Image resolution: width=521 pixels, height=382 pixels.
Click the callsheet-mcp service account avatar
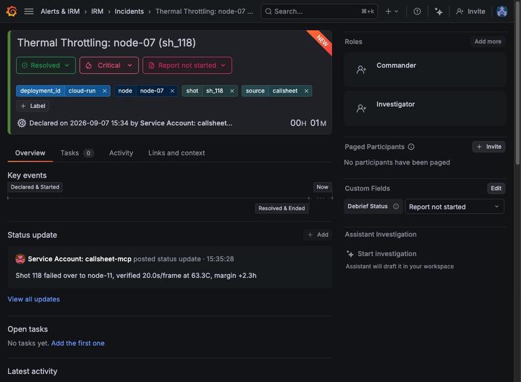20,259
